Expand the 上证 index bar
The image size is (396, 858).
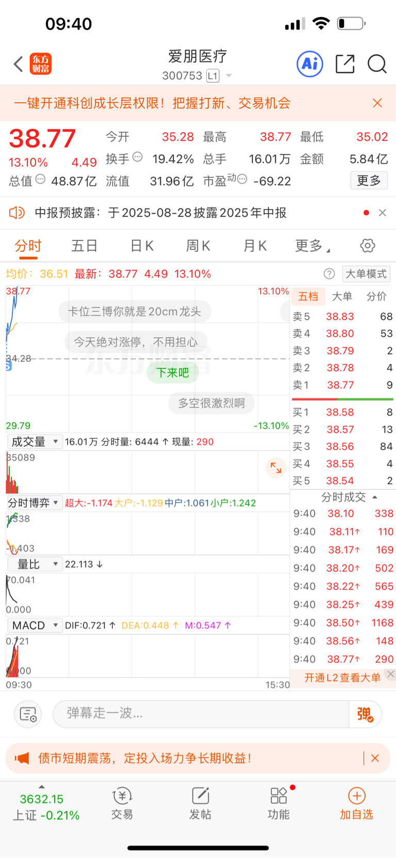click(42, 787)
